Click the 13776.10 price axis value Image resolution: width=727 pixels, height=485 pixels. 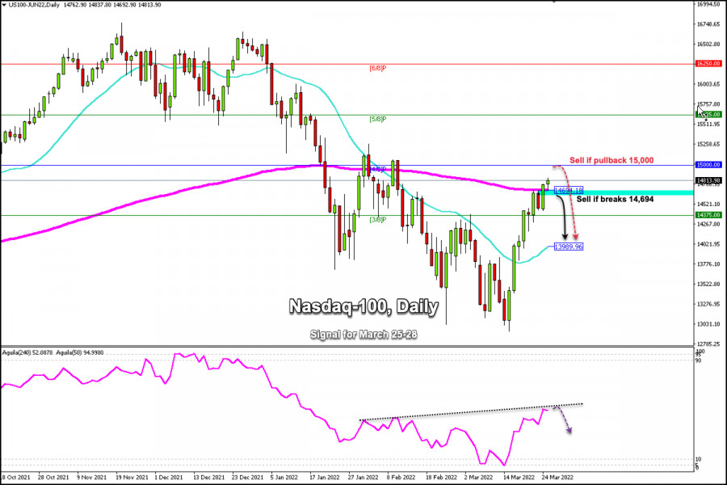[708, 264]
